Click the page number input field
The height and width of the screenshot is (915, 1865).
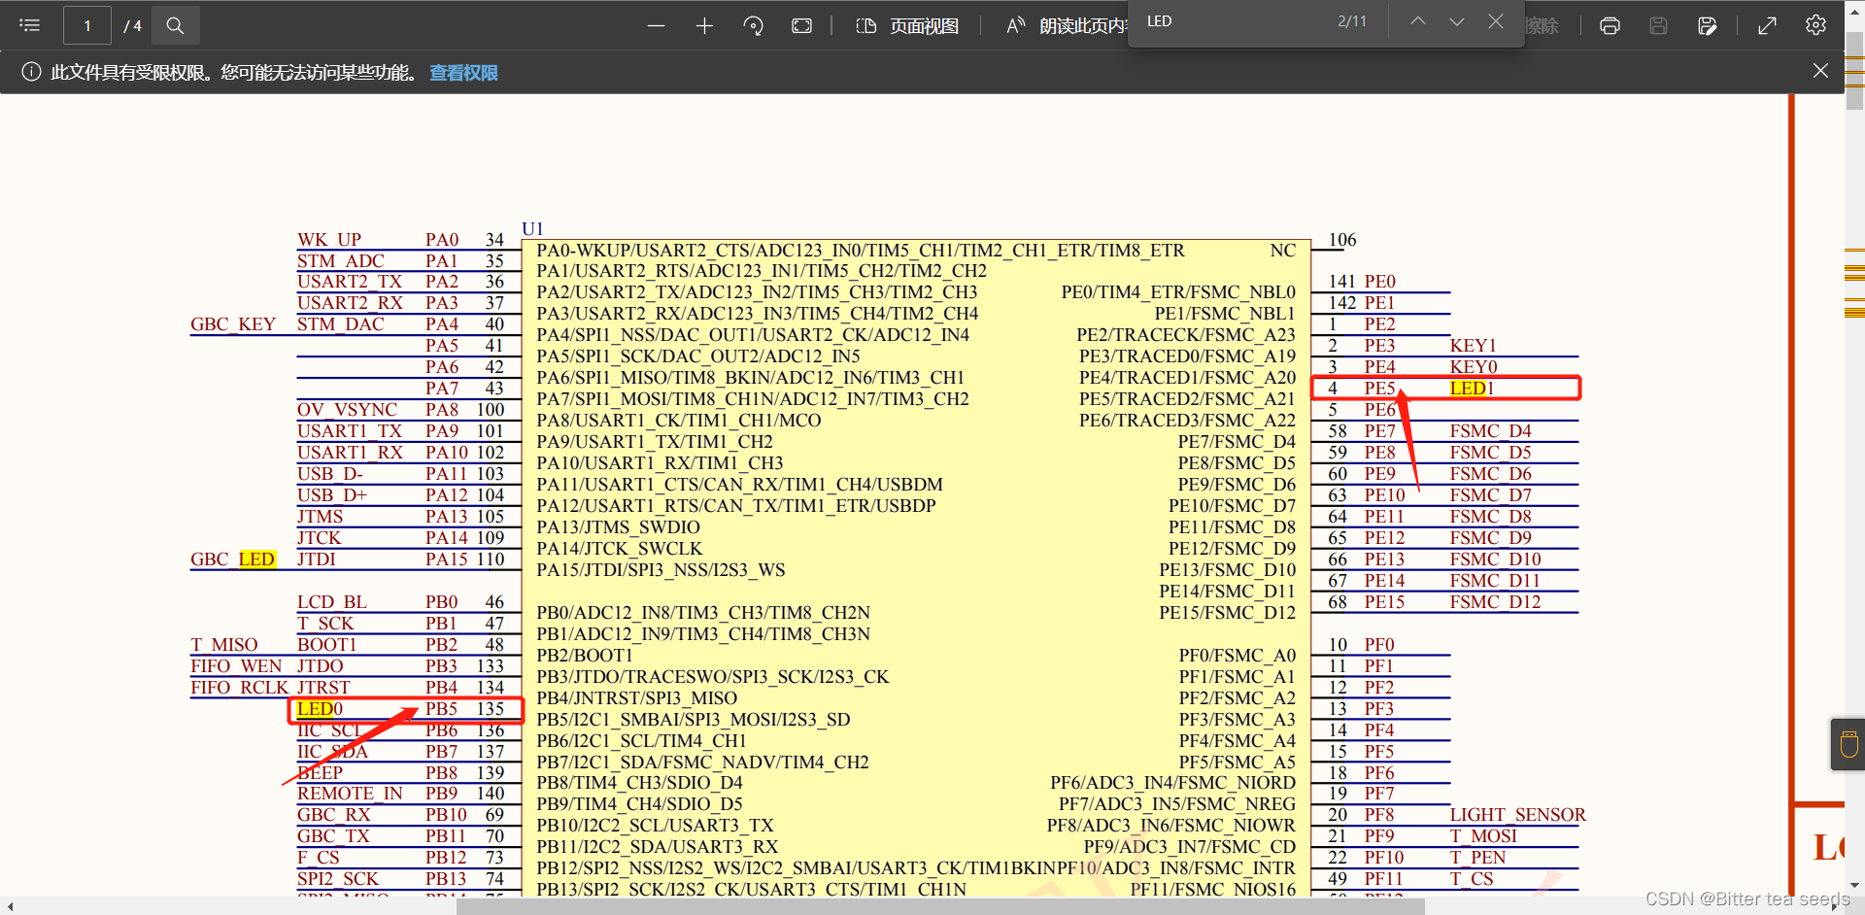(x=87, y=25)
